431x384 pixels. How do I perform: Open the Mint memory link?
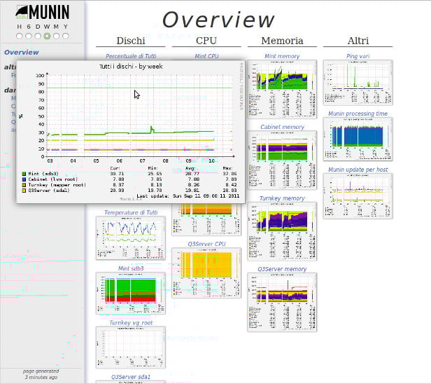[282, 56]
